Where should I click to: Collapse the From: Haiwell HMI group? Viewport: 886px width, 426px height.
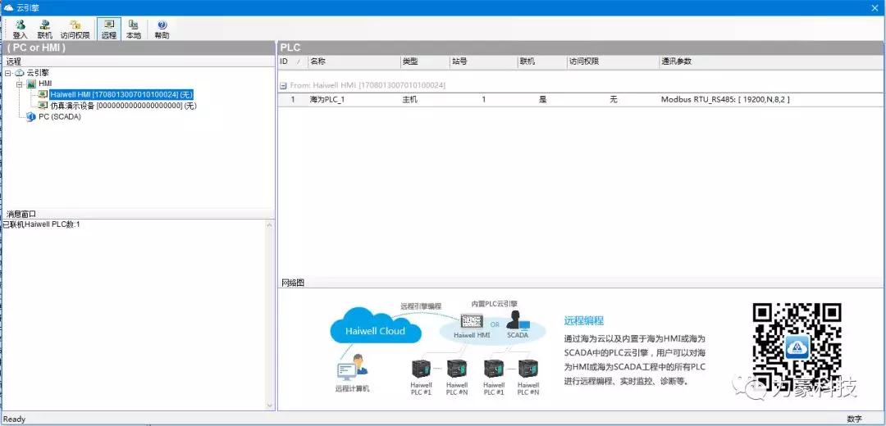click(283, 85)
